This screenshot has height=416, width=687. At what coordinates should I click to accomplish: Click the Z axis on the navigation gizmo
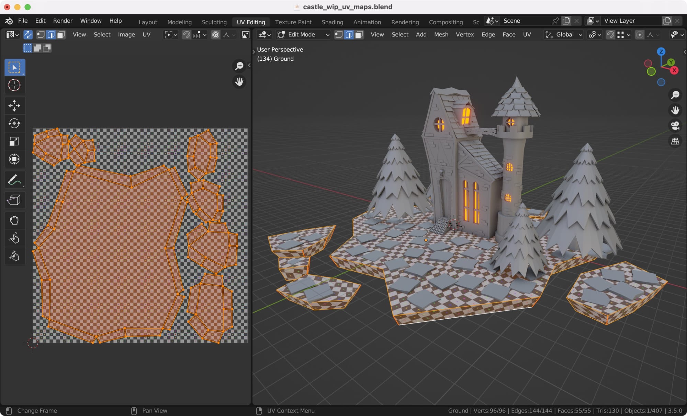point(661,52)
